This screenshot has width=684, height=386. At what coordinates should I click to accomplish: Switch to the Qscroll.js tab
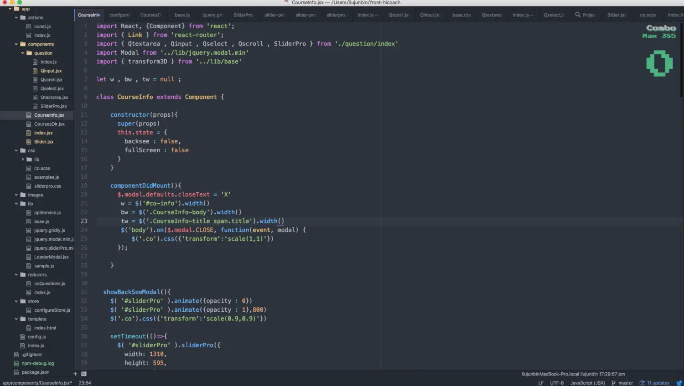(399, 15)
